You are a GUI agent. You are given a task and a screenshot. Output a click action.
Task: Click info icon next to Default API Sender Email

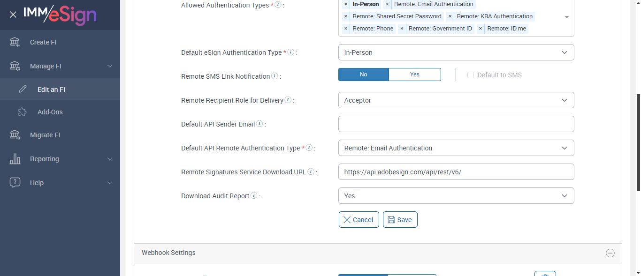[x=259, y=124]
